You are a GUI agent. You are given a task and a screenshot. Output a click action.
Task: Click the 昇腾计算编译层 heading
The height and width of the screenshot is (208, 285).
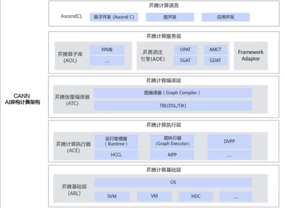[164, 81]
